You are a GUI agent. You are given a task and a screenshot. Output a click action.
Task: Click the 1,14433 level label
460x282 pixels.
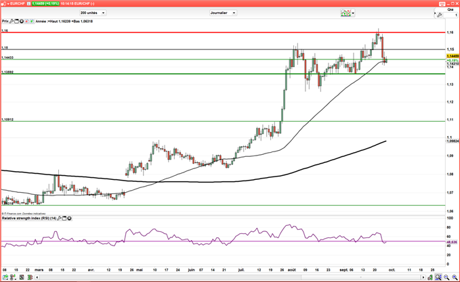7,57
